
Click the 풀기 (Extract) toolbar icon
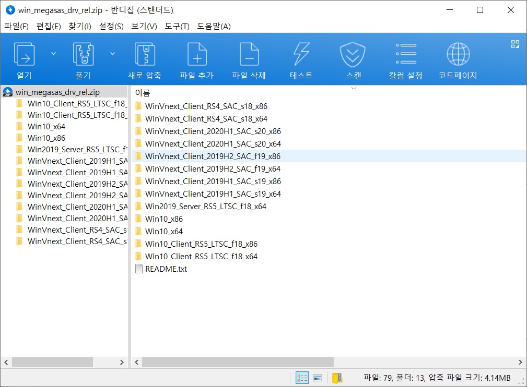[x=83, y=54]
